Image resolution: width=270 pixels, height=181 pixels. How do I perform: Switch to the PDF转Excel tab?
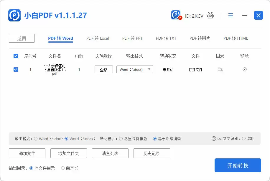click(x=97, y=38)
